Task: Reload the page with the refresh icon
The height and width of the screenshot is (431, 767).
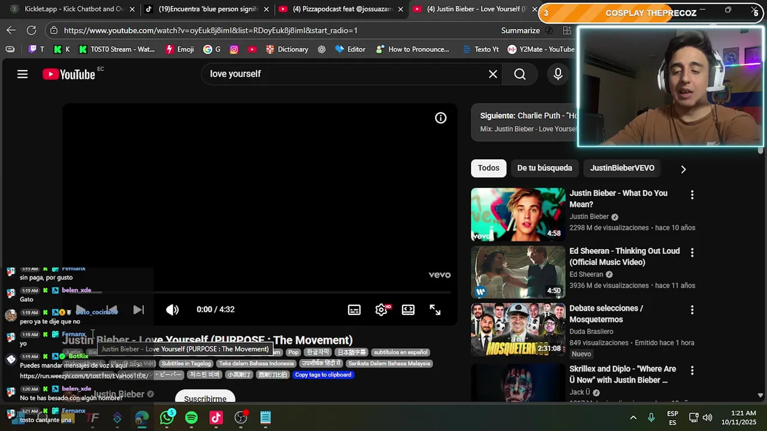Action: pyautogui.click(x=31, y=30)
